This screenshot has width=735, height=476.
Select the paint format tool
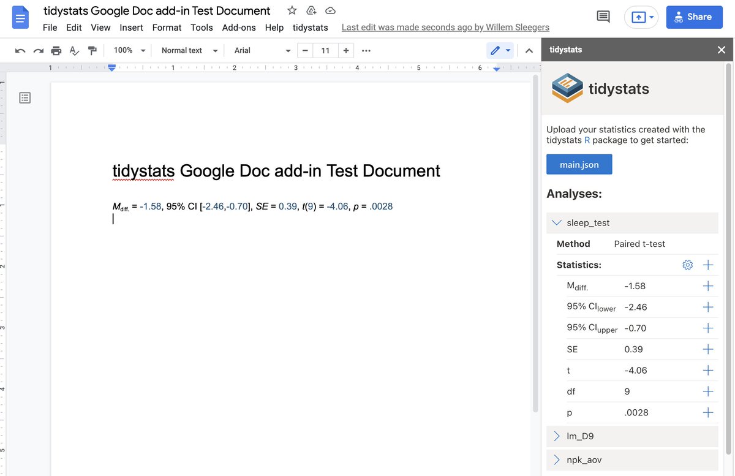click(92, 50)
